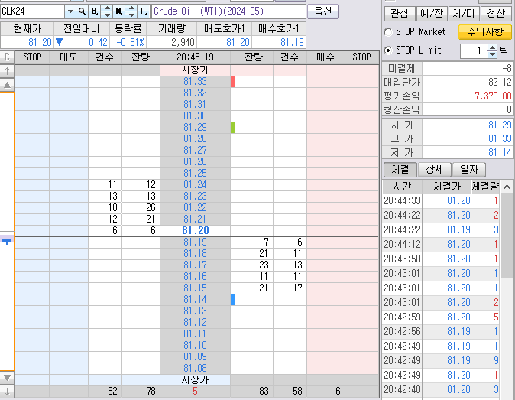Click the 20:44:33 execution row

coord(441,201)
